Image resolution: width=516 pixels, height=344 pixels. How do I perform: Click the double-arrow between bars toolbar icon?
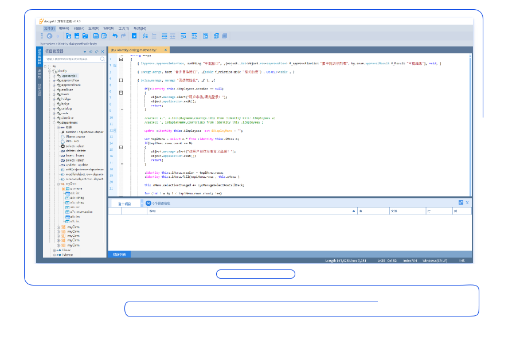point(164,36)
